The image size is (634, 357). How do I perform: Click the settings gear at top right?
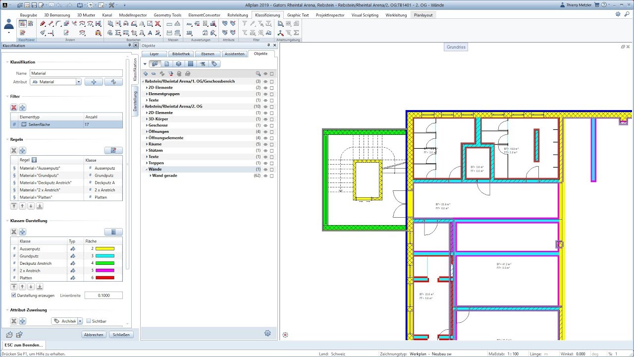618,14
